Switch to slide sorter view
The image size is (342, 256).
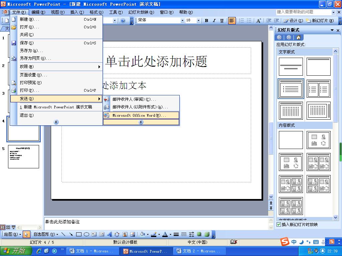(8, 227)
